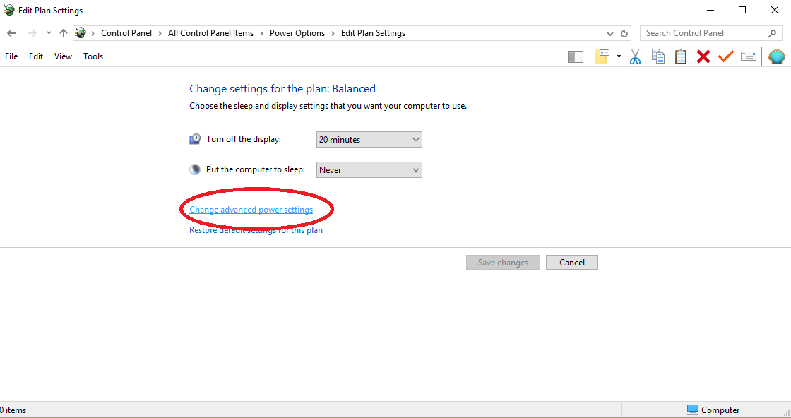Open the 'Put the computer to sleep' dropdown
Viewport: 791px width, 418px height.
369,170
